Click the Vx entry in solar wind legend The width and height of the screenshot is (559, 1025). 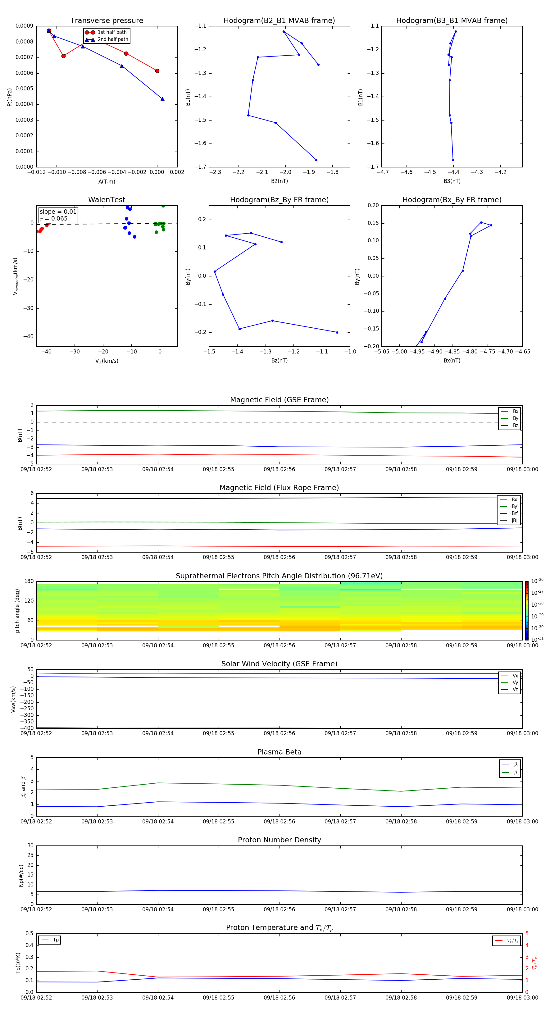pos(510,676)
